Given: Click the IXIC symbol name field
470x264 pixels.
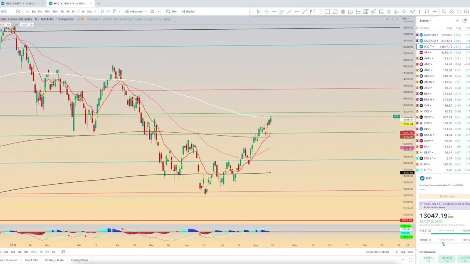Looking at the screenshot, I should 4,11.
